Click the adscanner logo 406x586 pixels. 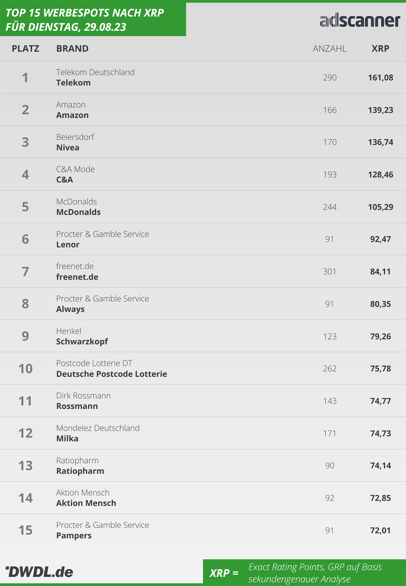pos(360,21)
